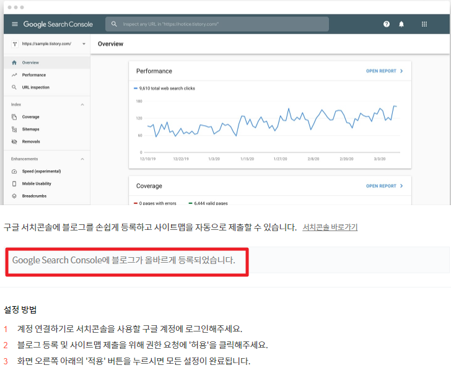
Task: Click the Tistory property icon
Action: pyautogui.click(x=15, y=44)
